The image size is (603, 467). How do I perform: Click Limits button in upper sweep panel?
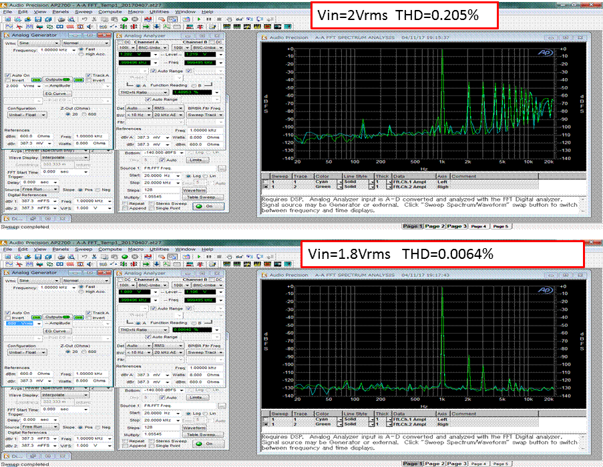click(197, 159)
